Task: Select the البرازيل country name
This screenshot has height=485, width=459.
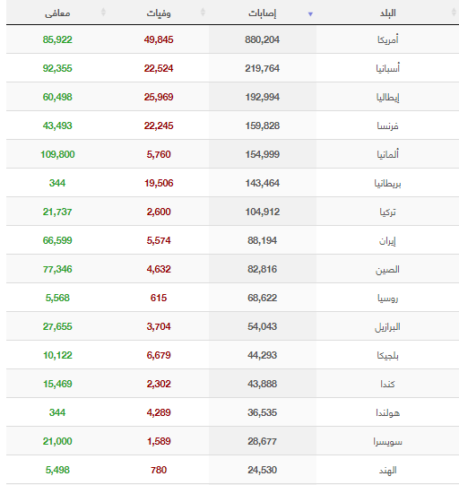Action: point(387,327)
